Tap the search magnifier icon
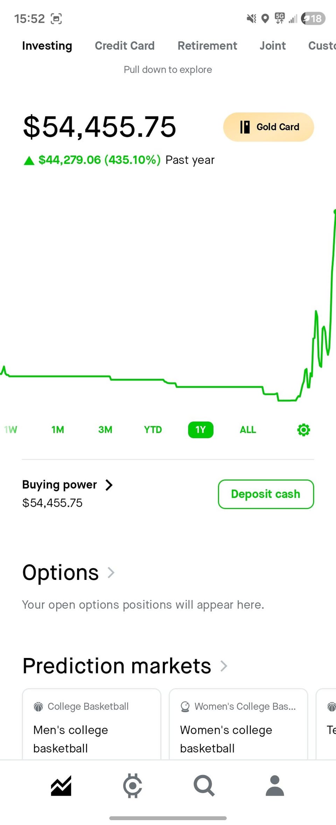Image resolution: width=336 pixels, height=825 pixels. 204,785
